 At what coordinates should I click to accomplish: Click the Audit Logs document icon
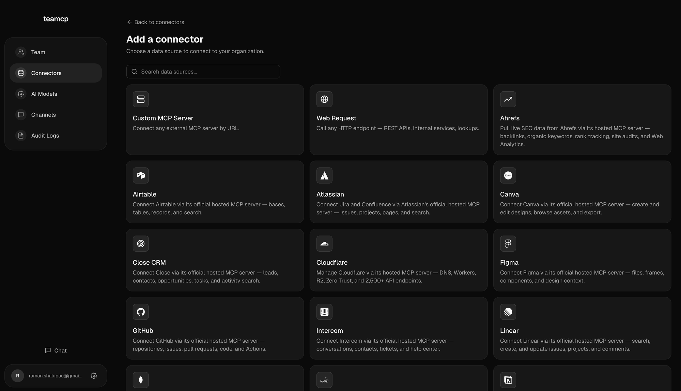pyautogui.click(x=21, y=136)
